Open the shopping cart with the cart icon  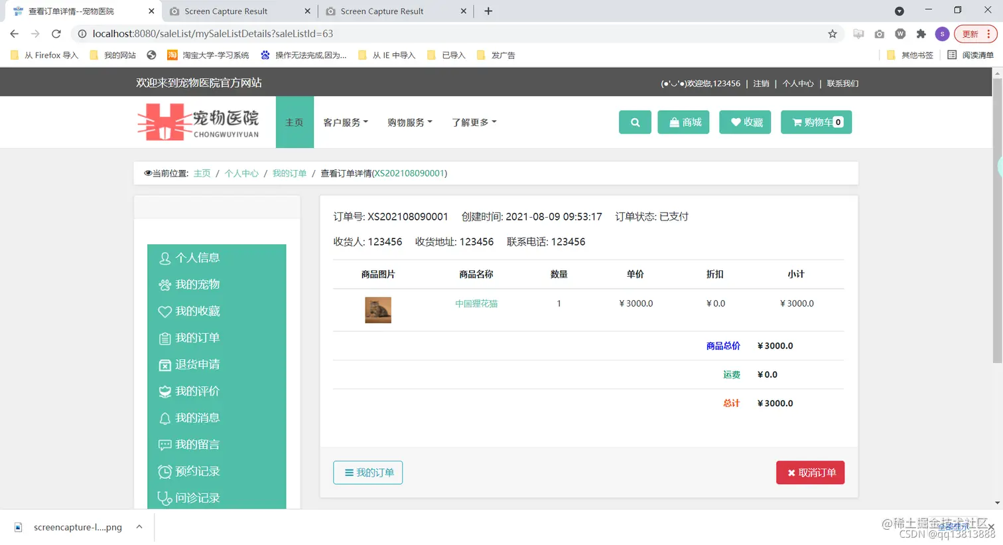[816, 122]
